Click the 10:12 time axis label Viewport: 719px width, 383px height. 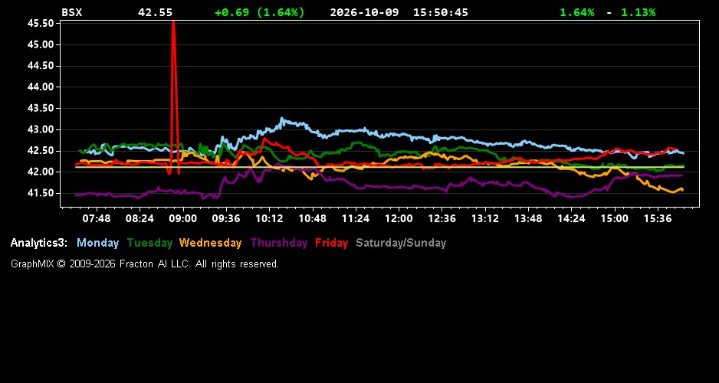click(x=269, y=218)
